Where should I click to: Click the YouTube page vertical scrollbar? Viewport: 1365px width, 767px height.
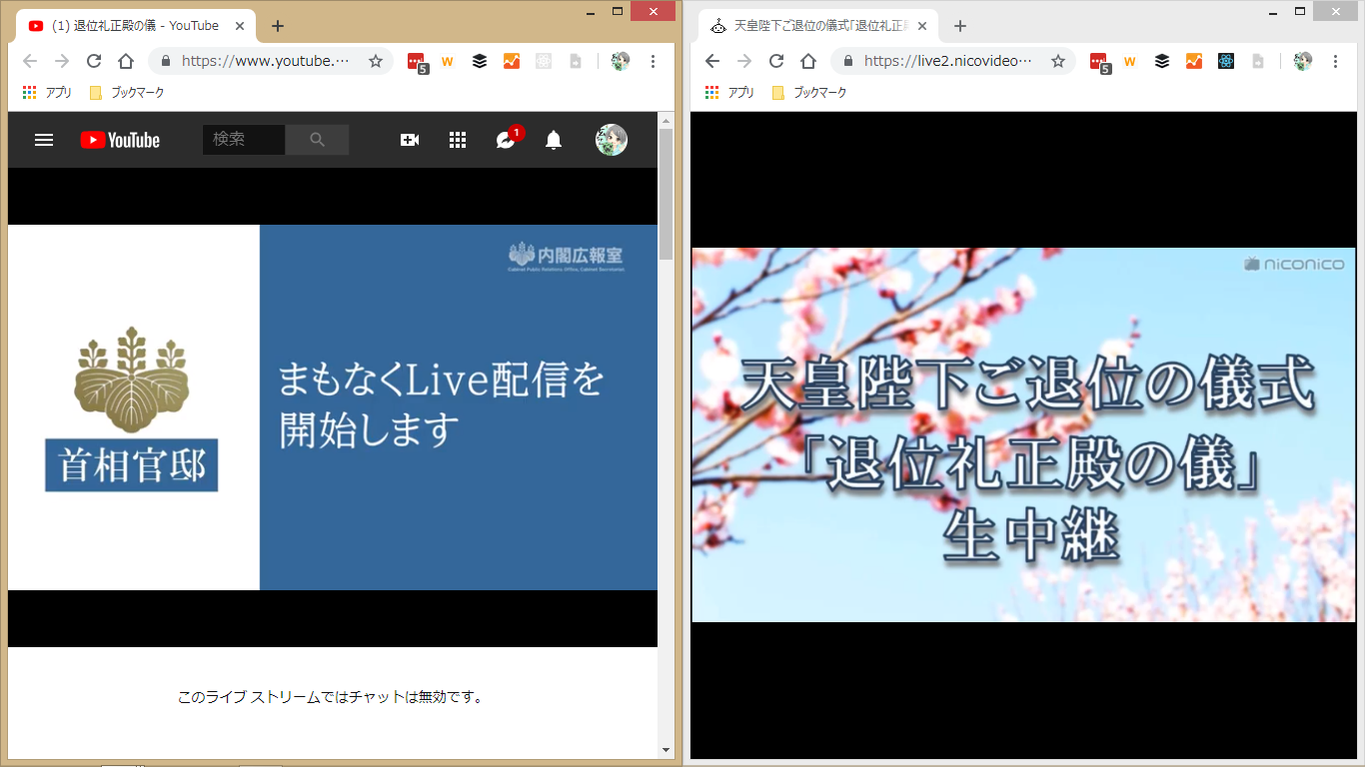tap(666, 190)
